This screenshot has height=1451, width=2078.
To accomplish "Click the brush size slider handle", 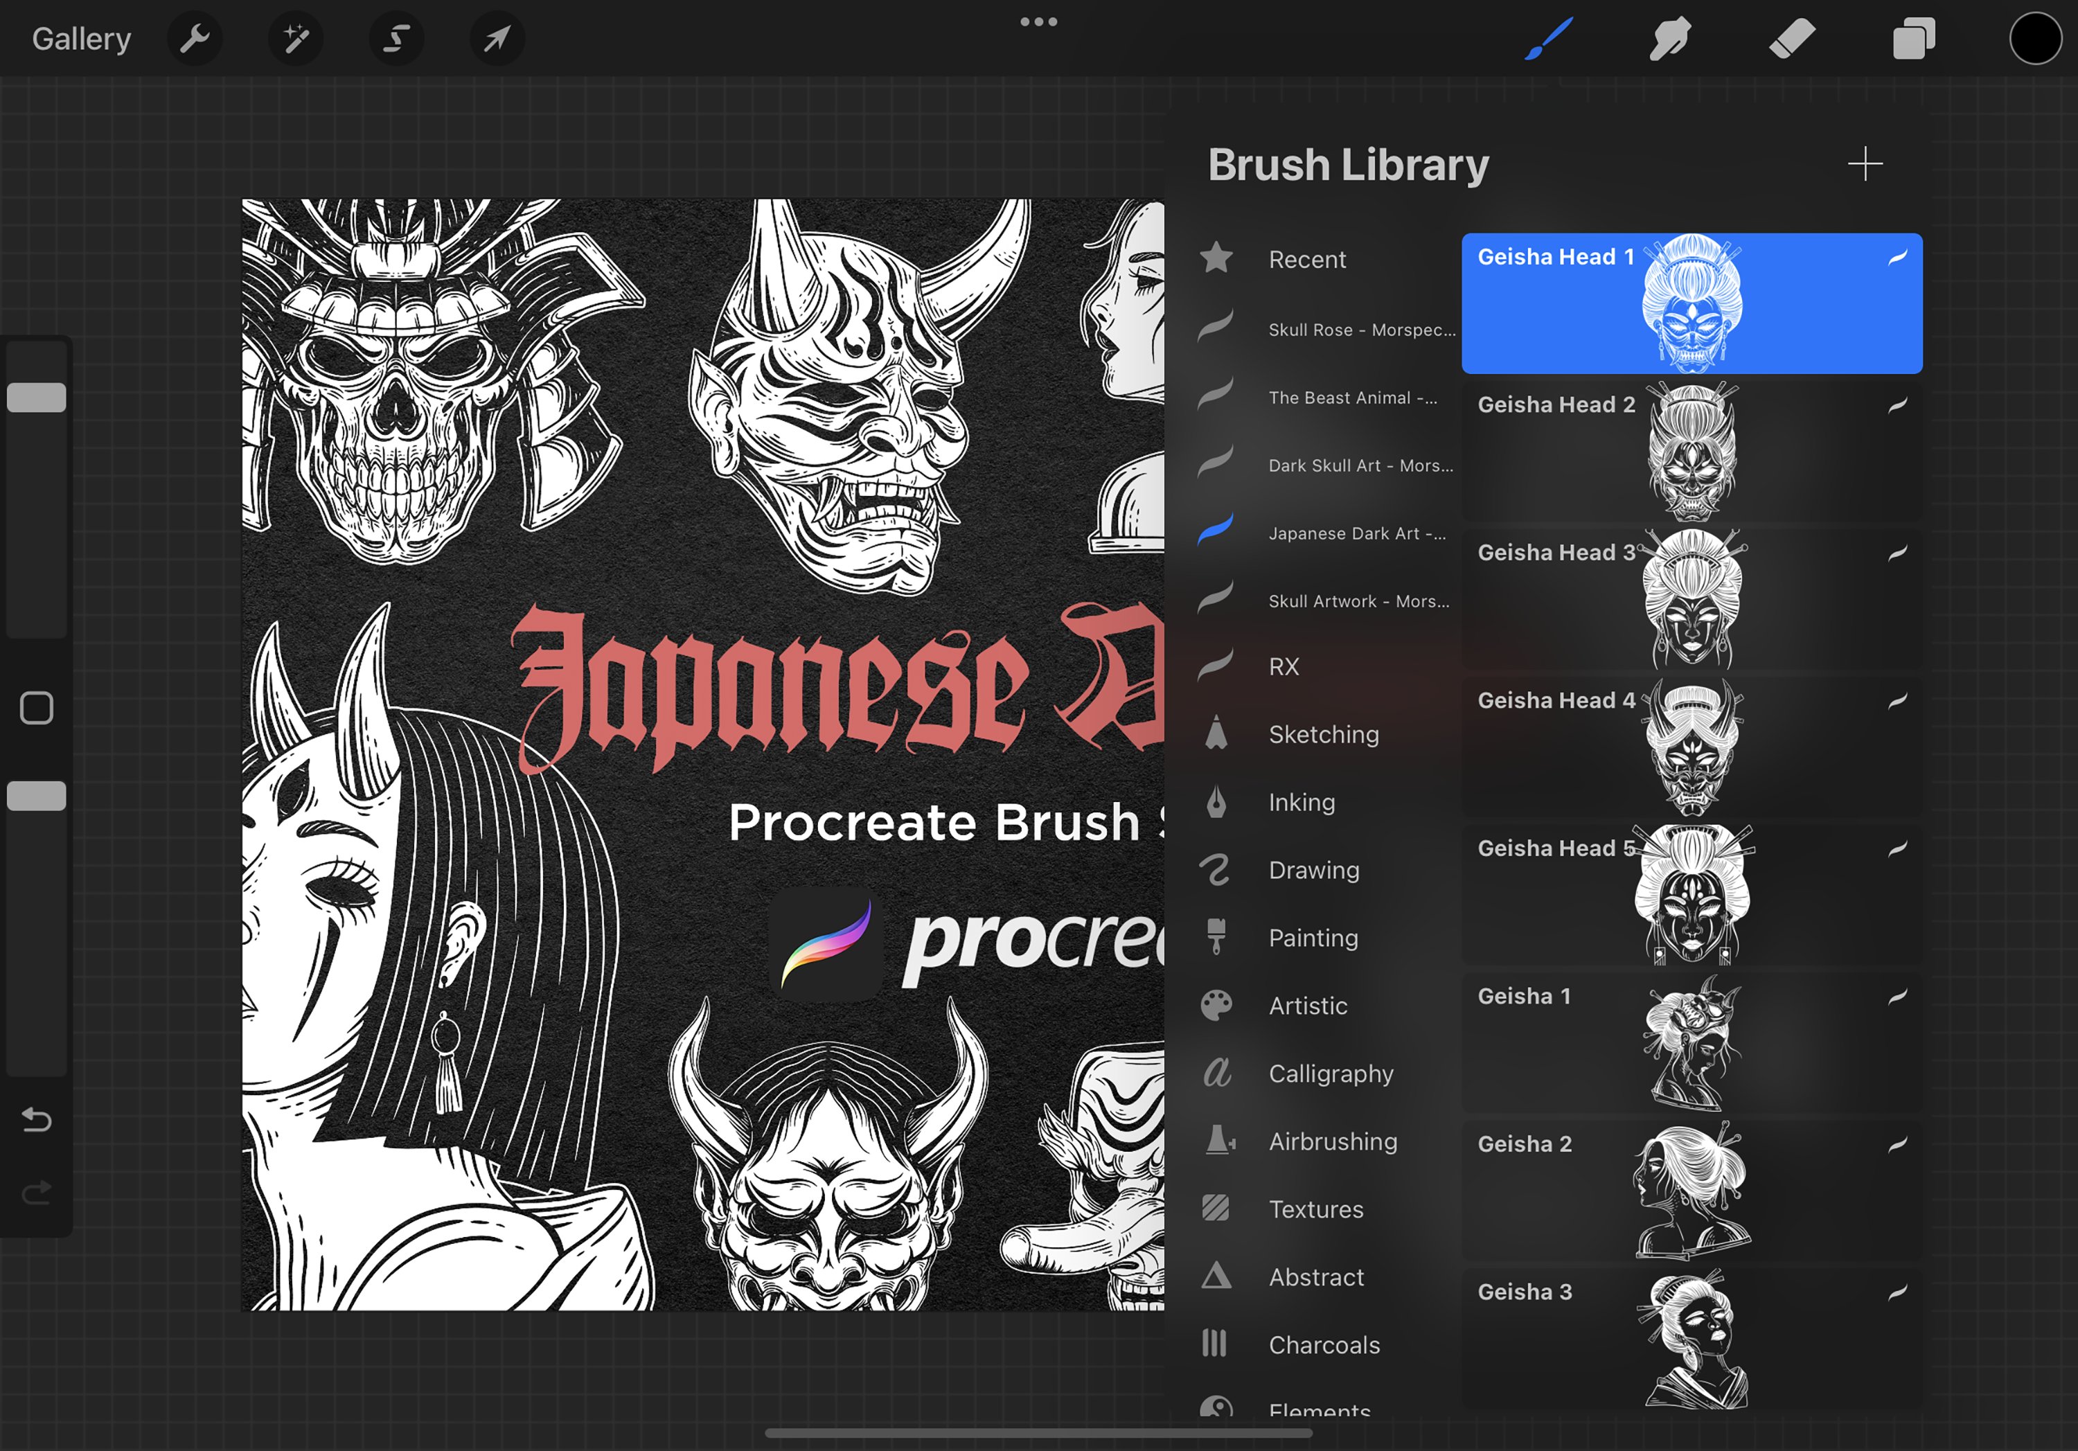I will [36, 398].
